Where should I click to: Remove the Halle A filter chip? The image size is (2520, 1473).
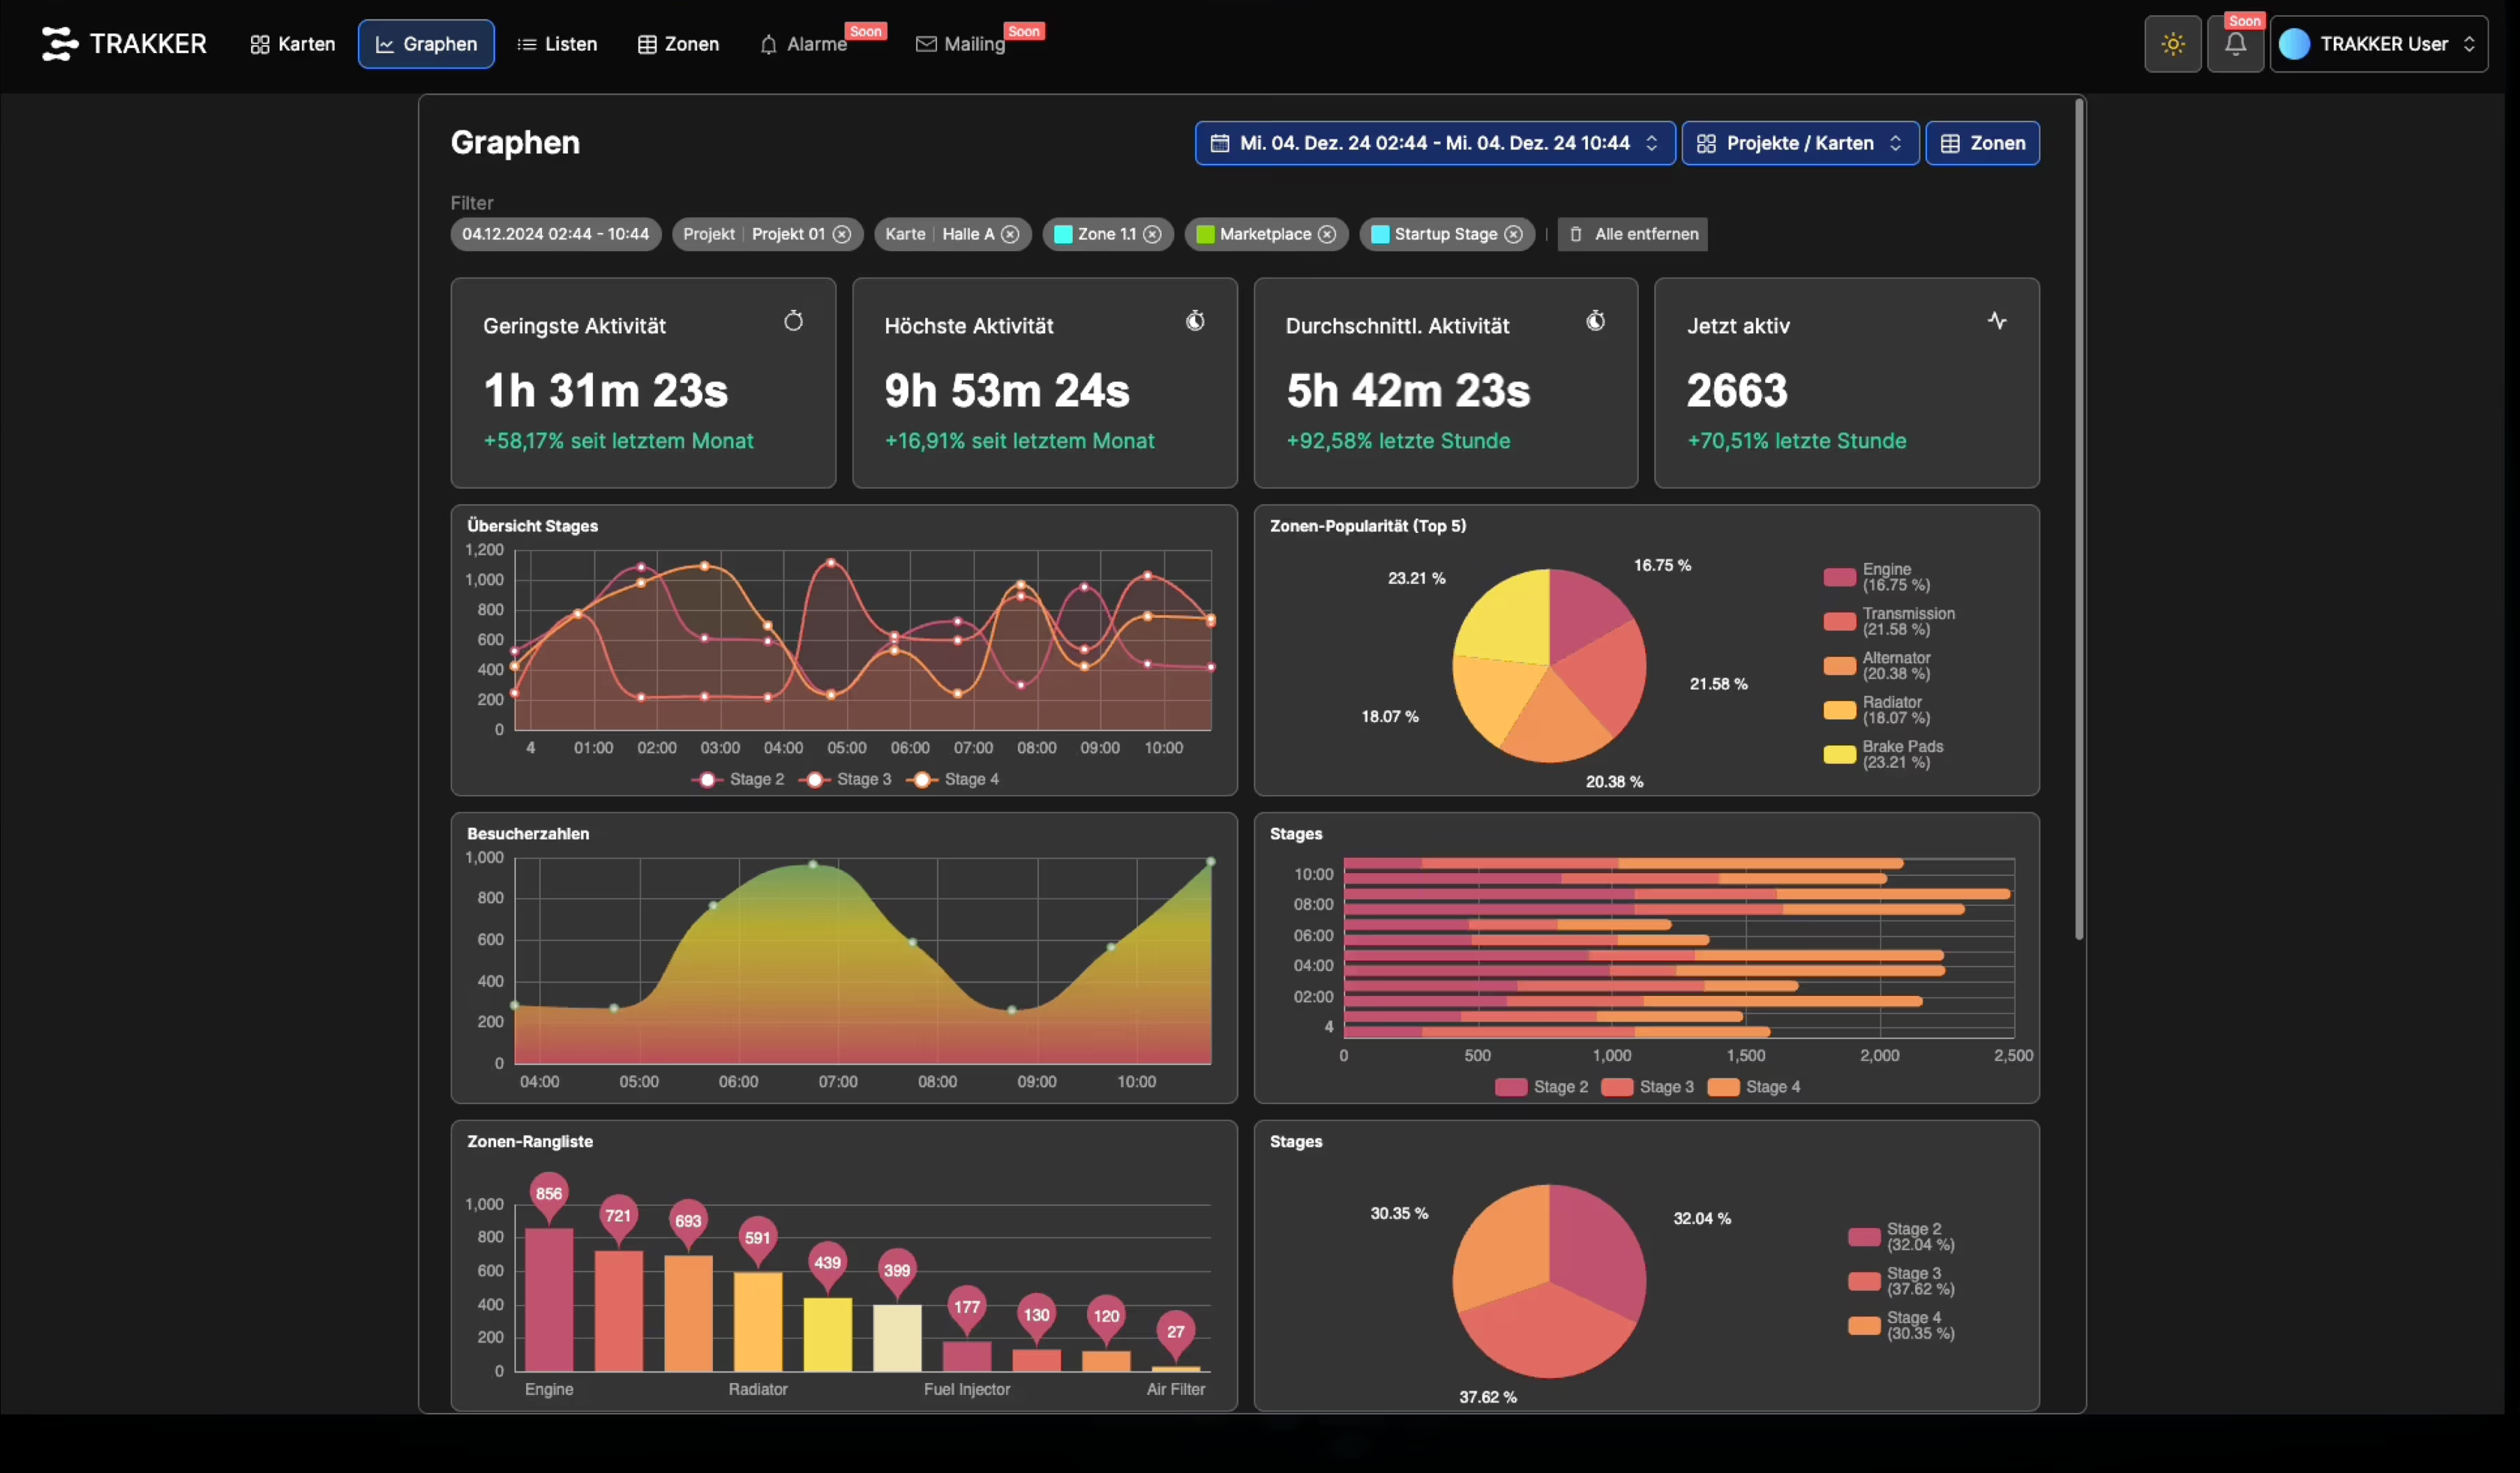pos(1010,234)
